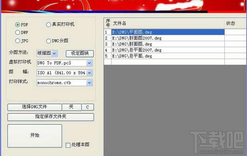Click the 状态 column header
The height and width of the screenshot is (156, 247).
click(x=235, y=23)
